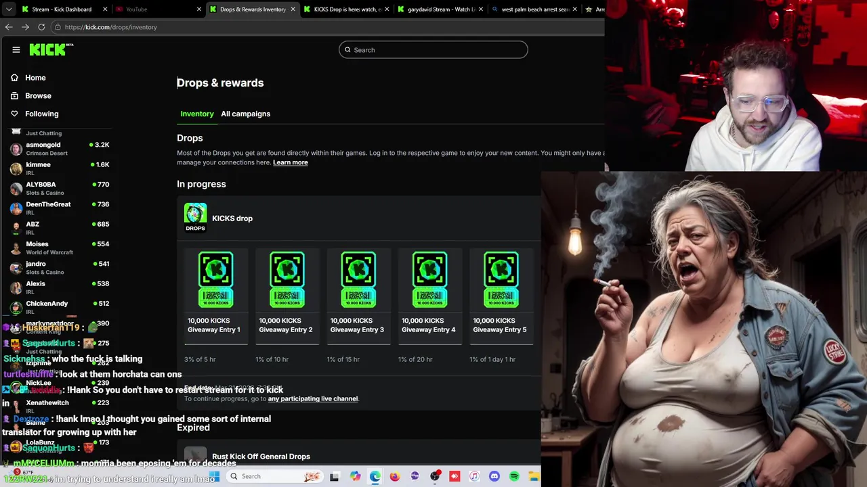Switch to the All campaigns tab
This screenshot has height=487, width=867.
tap(245, 114)
